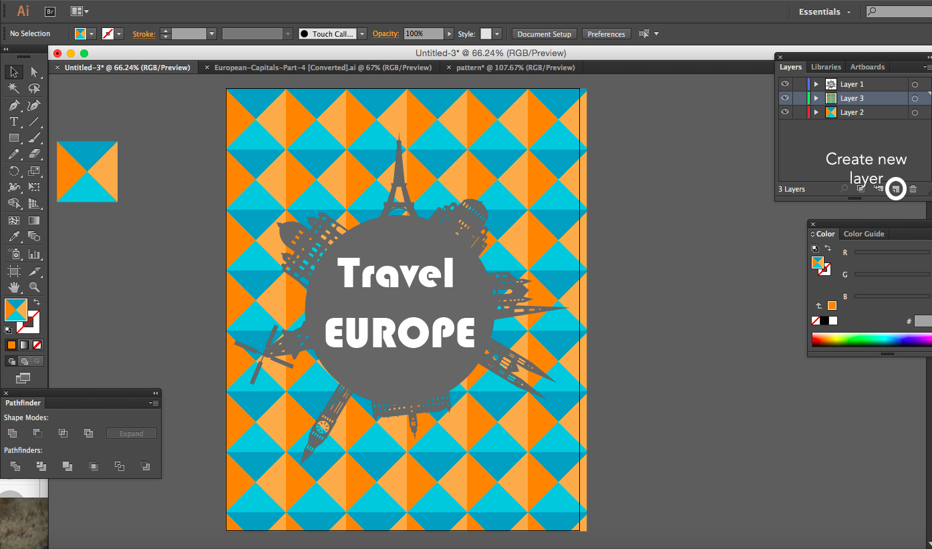Hide Layer 1 with its eye icon
This screenshot has width=932, height=549.
click(785, 84)
